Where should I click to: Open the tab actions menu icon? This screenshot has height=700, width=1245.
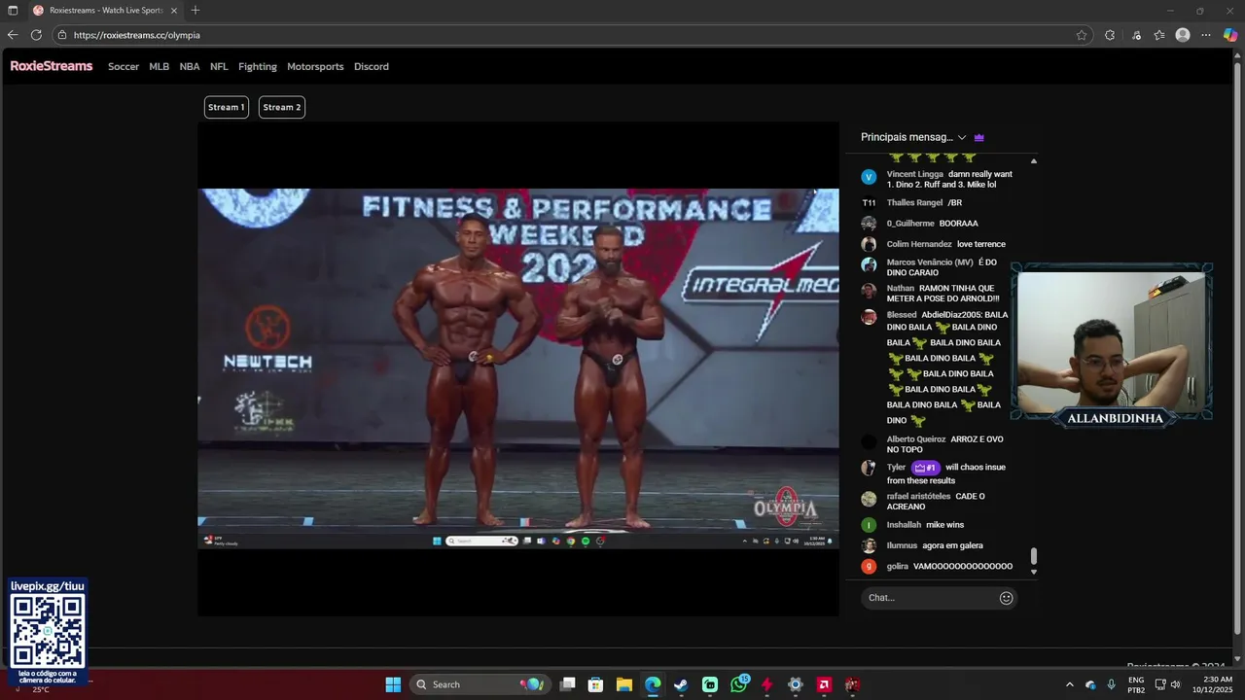pos(13,10)
